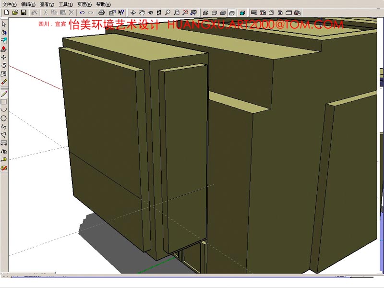Open the 工具(T) menu
Screen dimensions: 384x288
tap(66, 4)
